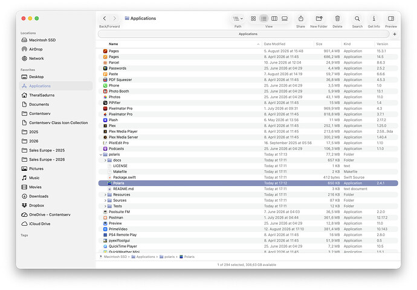The image size is (417, 290).
Task: Open Pictures in sidebar
Action: coord(56,168)
